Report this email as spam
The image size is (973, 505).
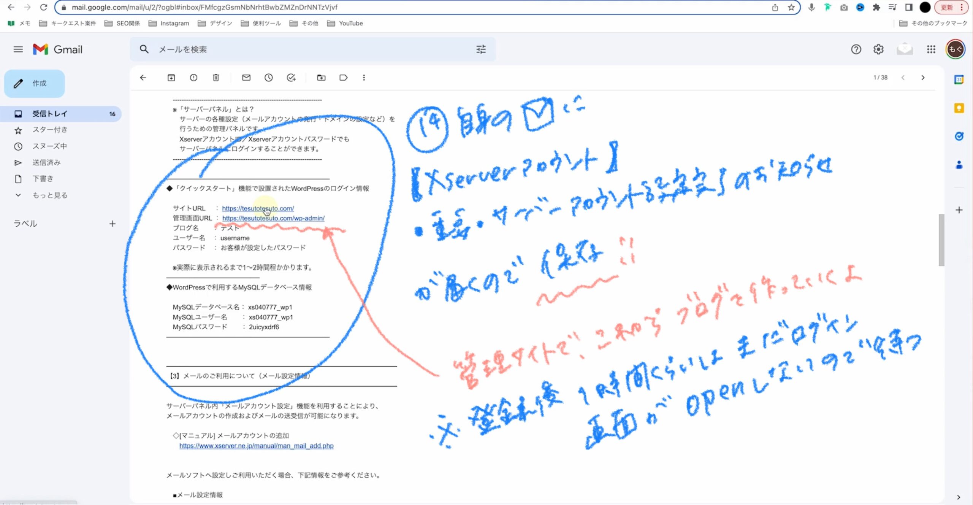(x=193, y=78)
